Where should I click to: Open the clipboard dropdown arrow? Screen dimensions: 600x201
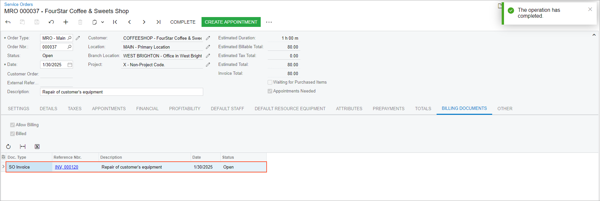tap(103, 22)
